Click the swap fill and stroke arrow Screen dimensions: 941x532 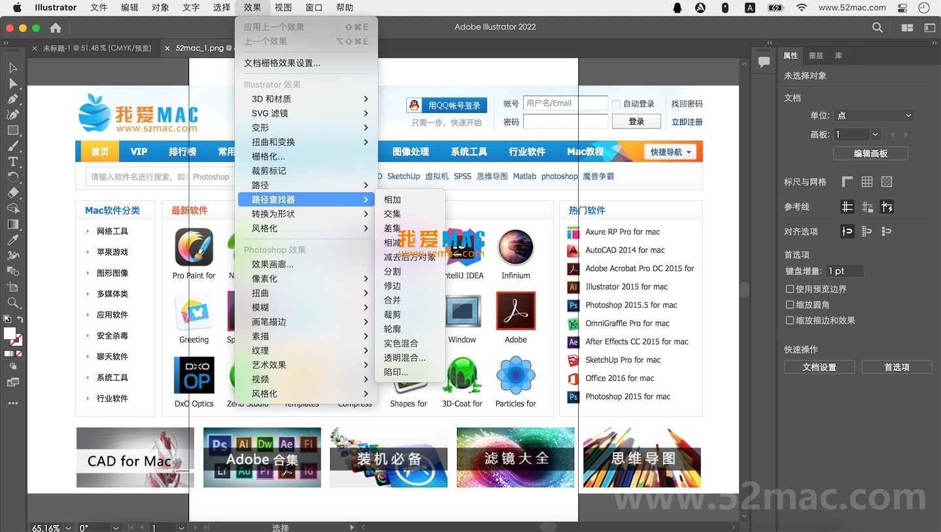point(20,320)
